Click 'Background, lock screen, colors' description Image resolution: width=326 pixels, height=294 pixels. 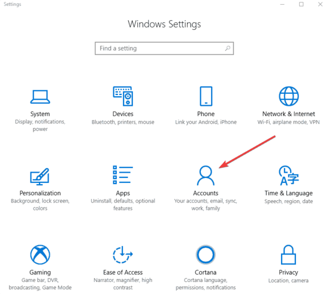40,204
